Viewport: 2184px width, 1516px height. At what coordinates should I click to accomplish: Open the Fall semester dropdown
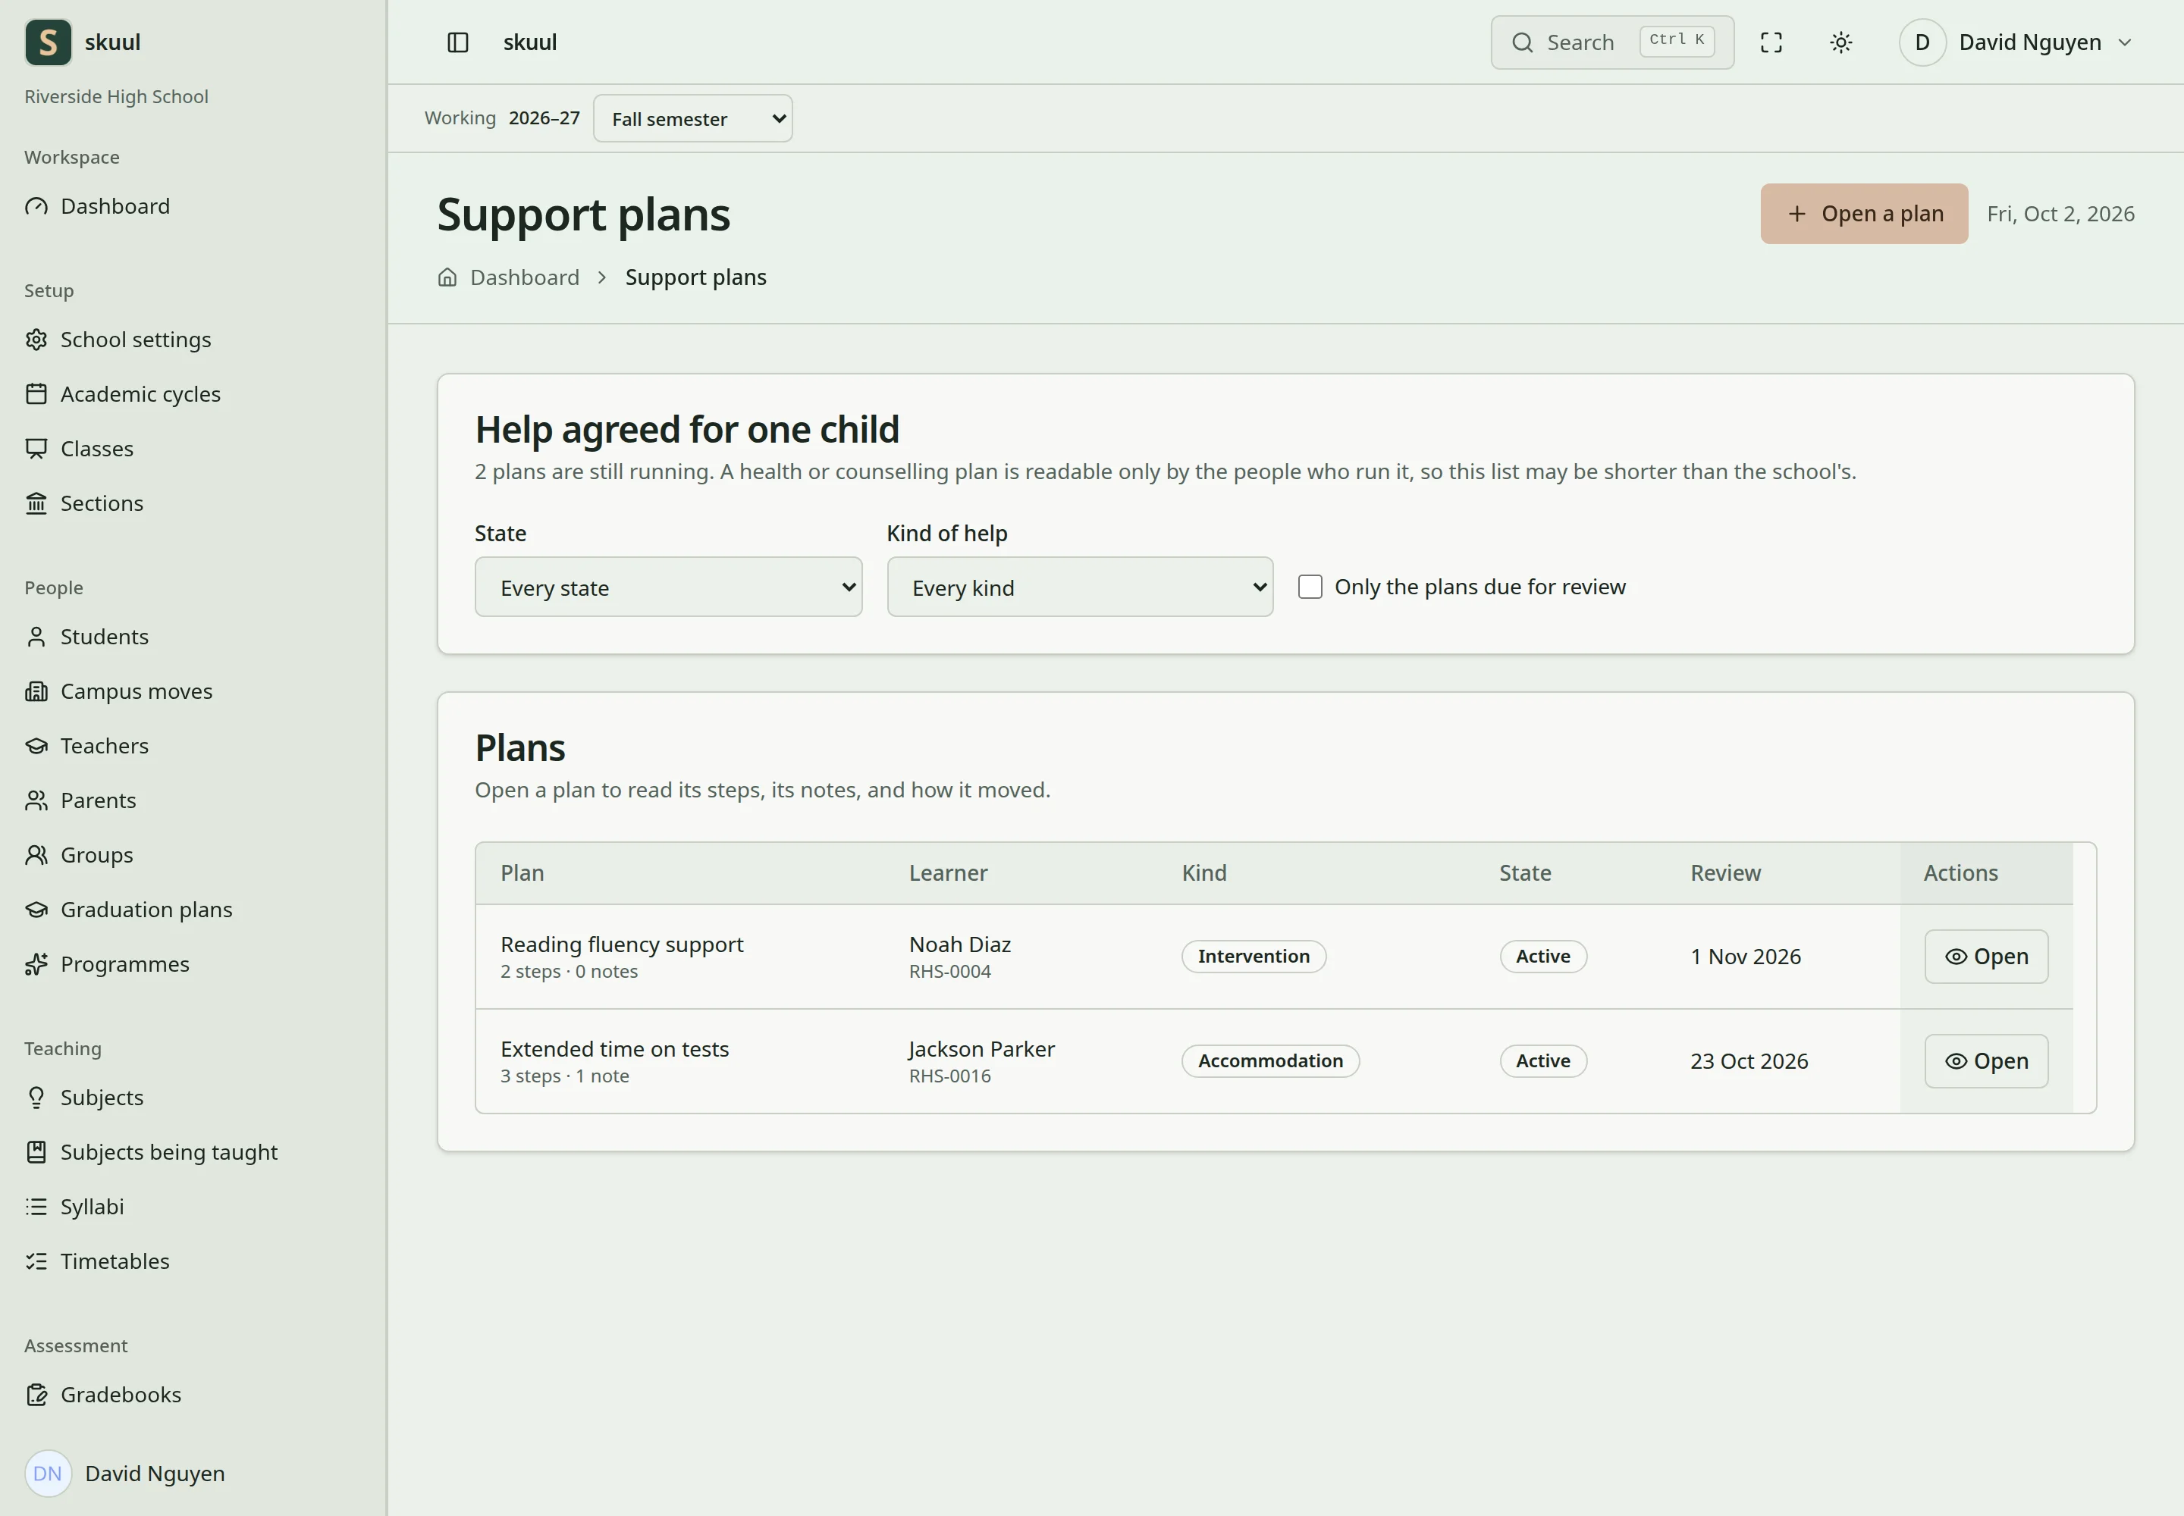tap(693, 119)
